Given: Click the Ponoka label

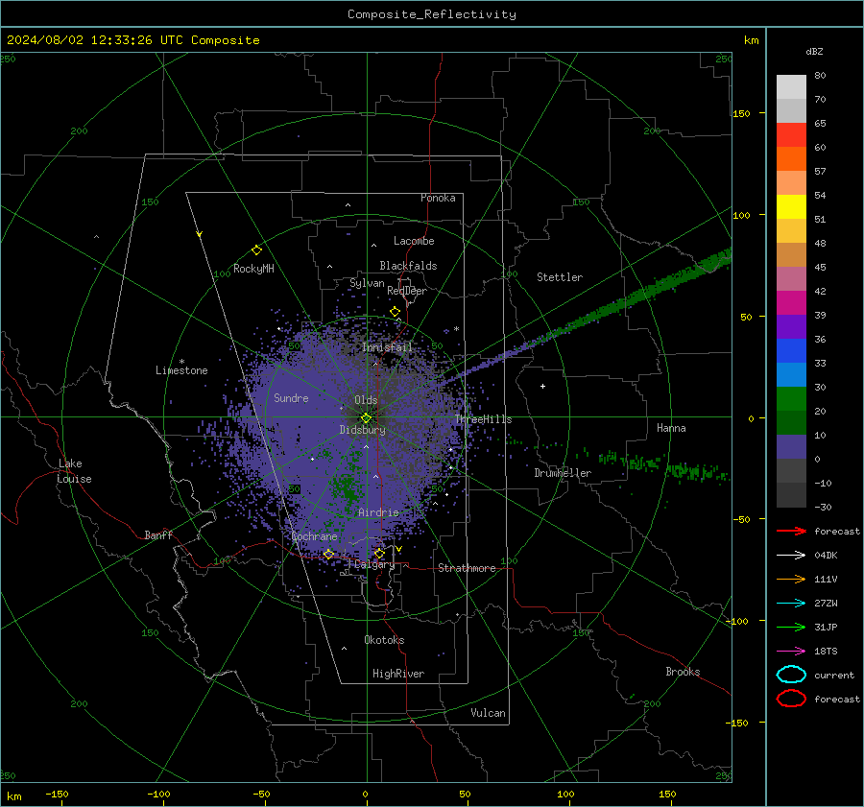Looking at the screenshot, I should (438, 198).
